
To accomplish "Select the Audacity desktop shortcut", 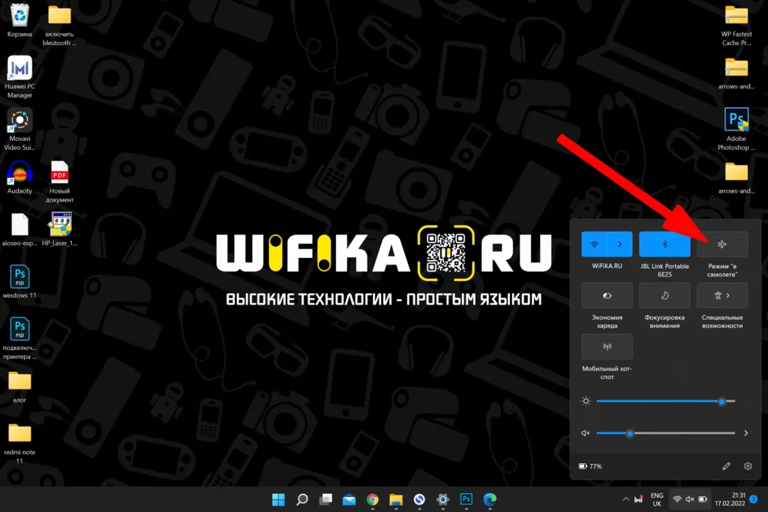I will (19, 178).
